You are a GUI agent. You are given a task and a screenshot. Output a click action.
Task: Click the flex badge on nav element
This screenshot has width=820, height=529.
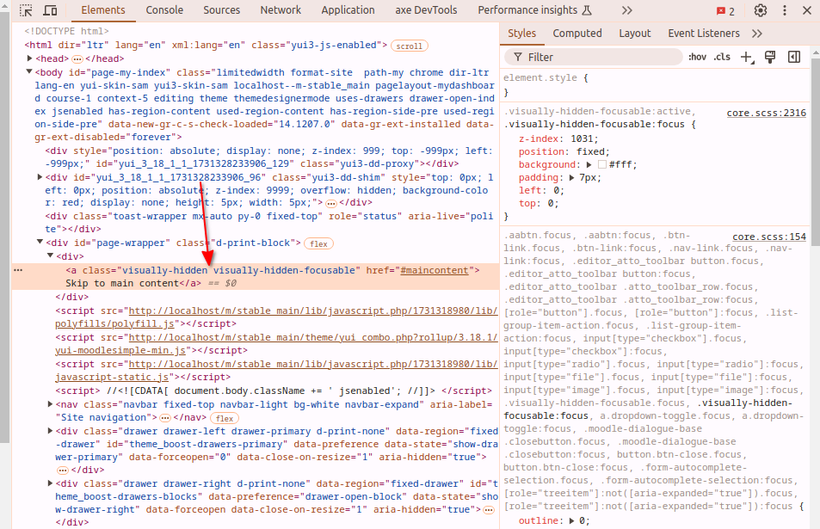pyautogui.click(x=225, y=418)
